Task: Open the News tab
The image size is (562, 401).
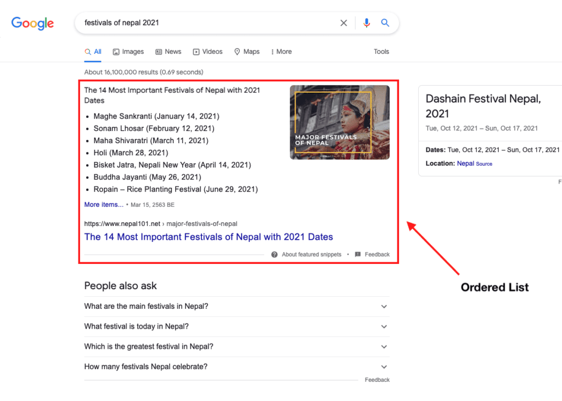Action: coord(168,52)
